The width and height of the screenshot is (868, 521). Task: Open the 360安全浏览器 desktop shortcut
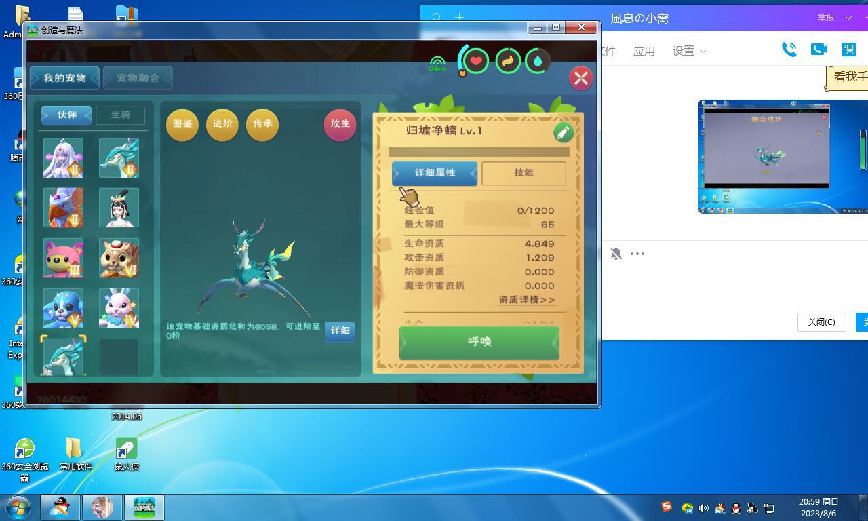click(x=24, y=460)
